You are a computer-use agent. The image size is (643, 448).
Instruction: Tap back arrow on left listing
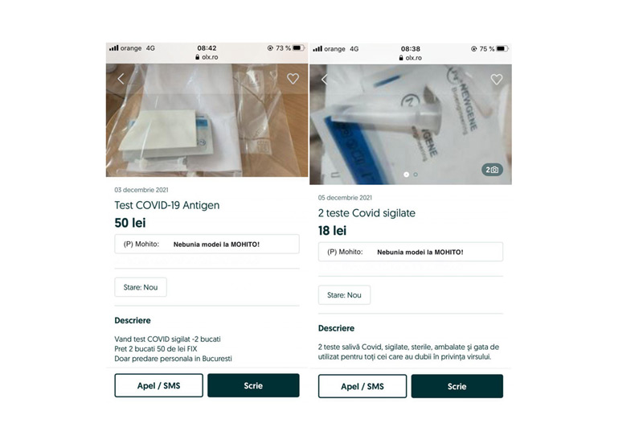pyautogui.click(x=121, y=79)
